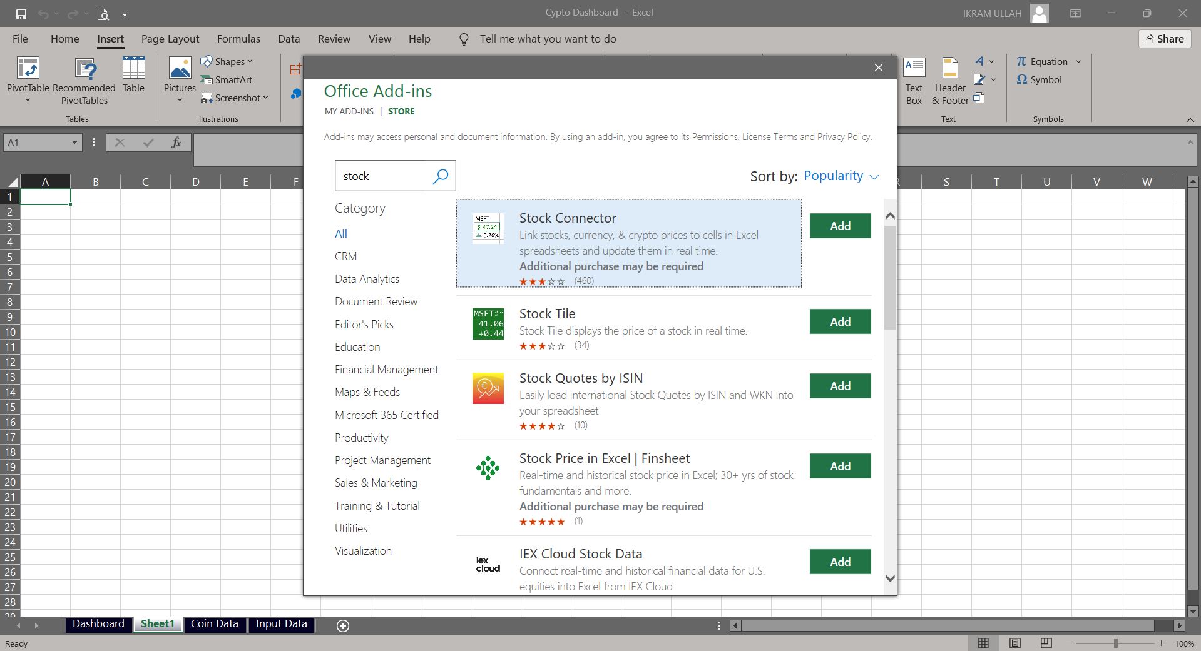Click the Stock Tile add-in icon
The width and height of the screenshot is (1201, 651).
coord(488,324)
